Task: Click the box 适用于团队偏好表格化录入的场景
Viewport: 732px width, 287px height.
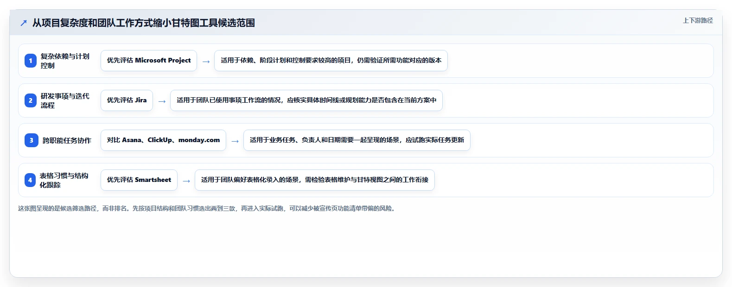Action: pyautogui.click(x=315, y=180)
